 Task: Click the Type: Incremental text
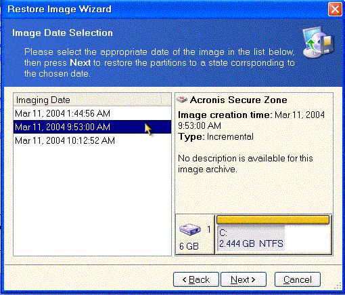[x=216, y=137]
